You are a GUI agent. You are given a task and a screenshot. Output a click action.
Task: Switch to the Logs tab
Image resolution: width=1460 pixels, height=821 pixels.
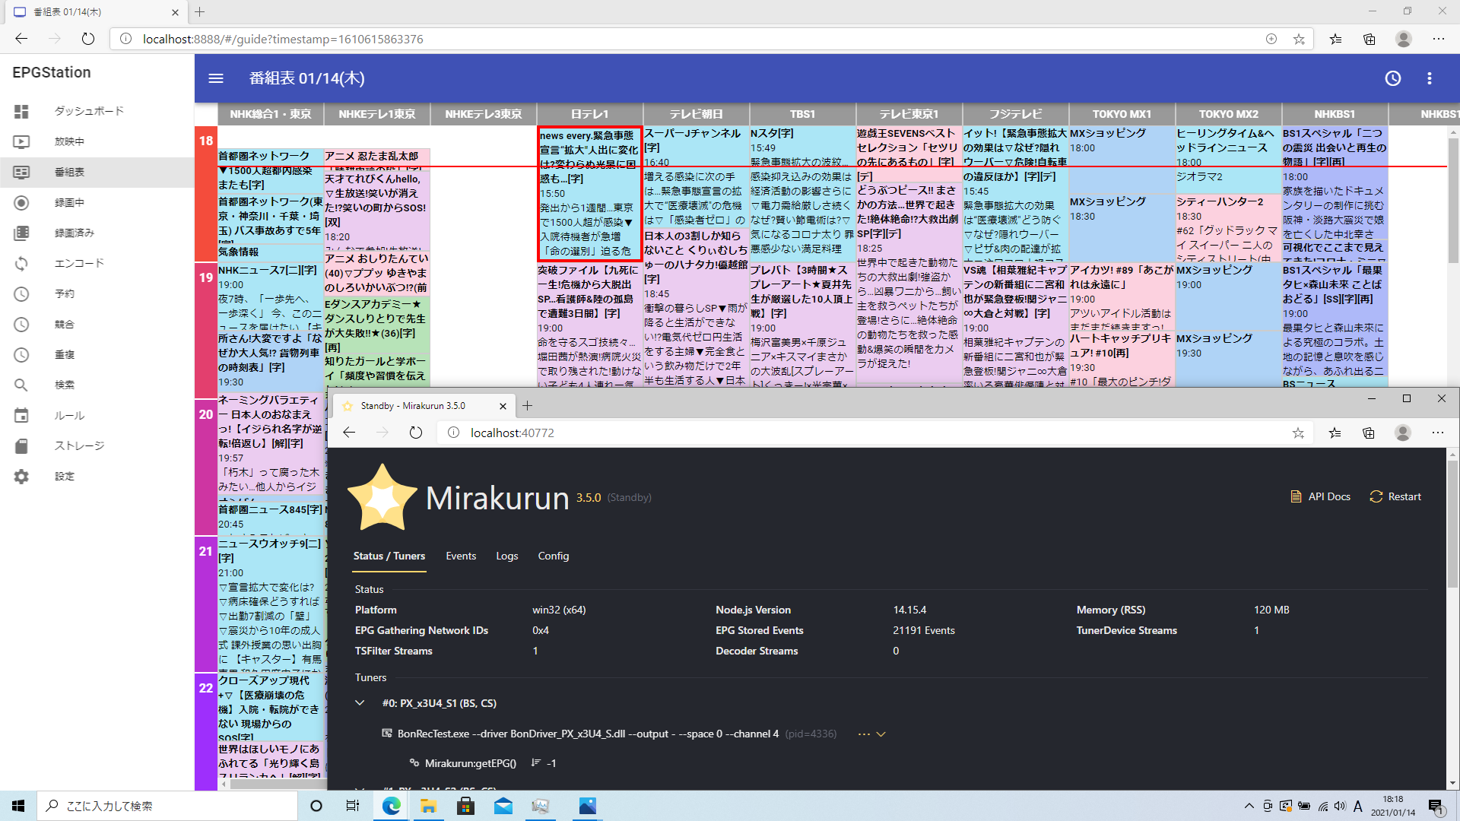pos(506,556)
